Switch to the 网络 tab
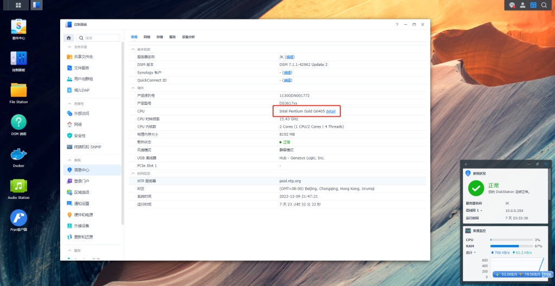Viewport: 555px width, 286px height. tap(147, 37)
